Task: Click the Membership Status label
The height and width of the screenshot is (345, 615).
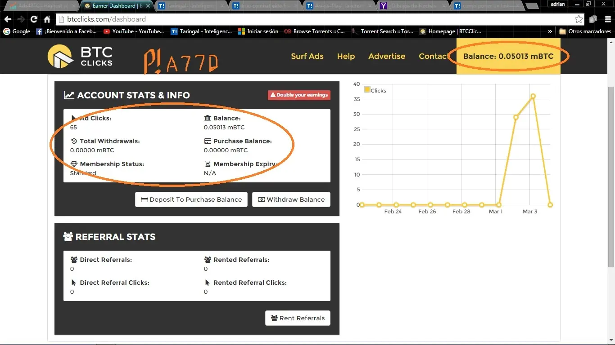Action: 112,164
